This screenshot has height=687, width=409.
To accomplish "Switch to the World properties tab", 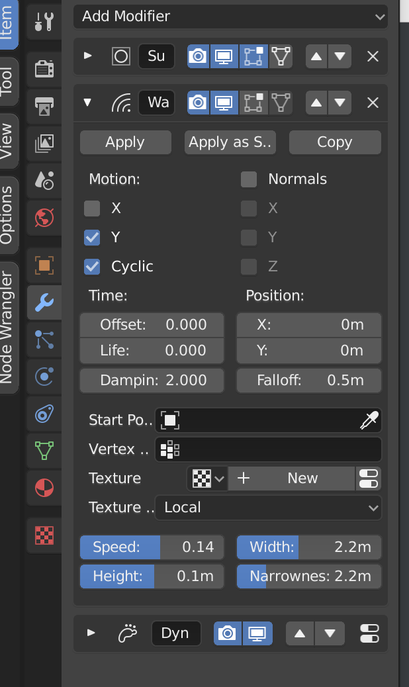I will click(x=43, y=216).
